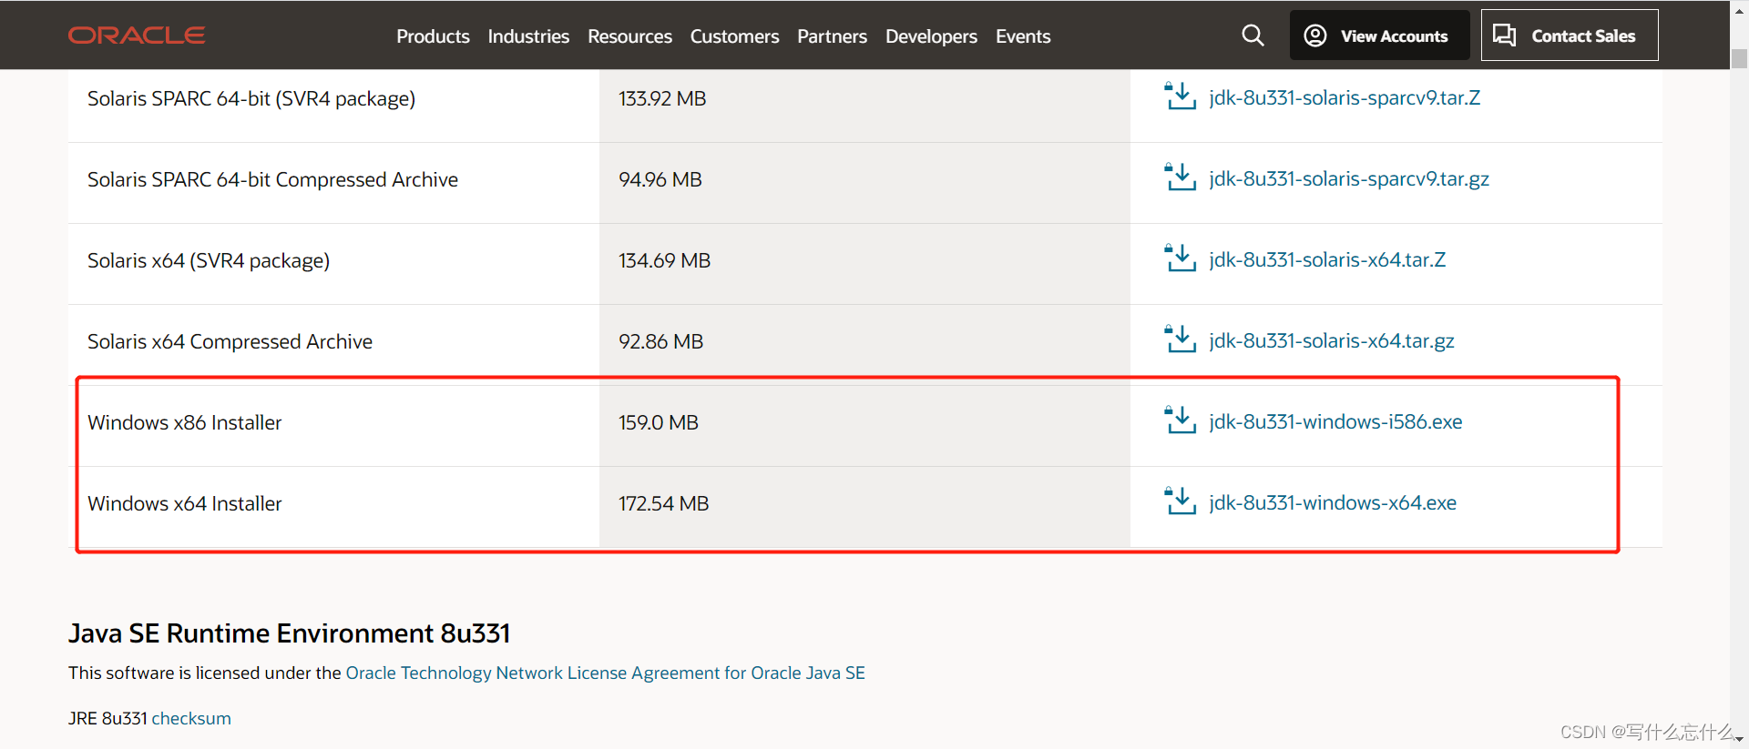1749x749 pixels.
Task: Click the Oracle logo
Action: tap(137, 35)
